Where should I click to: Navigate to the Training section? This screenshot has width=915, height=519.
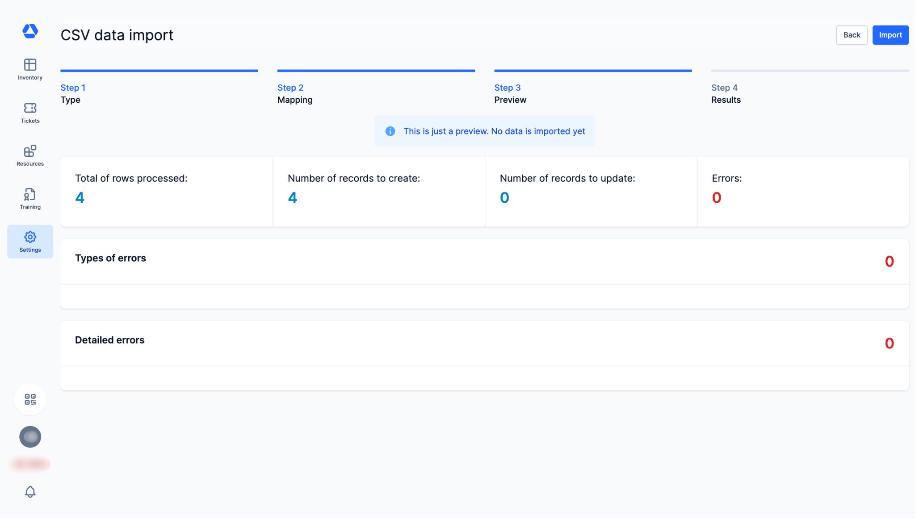click(30, 199)
